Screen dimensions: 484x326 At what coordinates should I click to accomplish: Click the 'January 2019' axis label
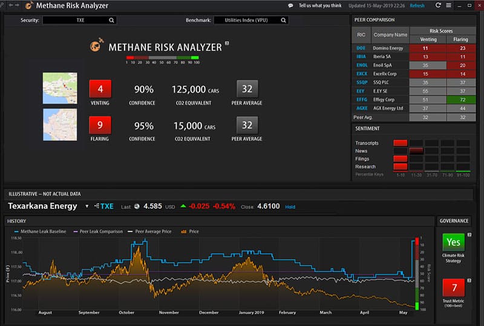tap(251, 313)
